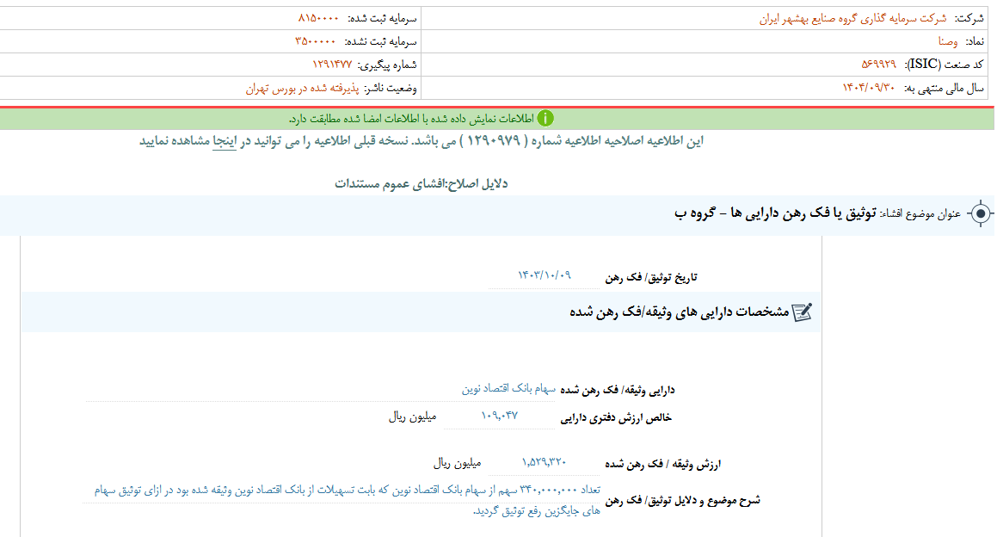Image resolution: width=997 pixels, height=537 pixels.
Task: Click the asset field سهام بانک اقتصاد نوین
Action: coord(508,389)
